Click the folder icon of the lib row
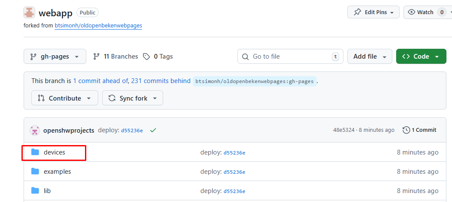This screenshot has width=452, height=202. tap(35, 190)
